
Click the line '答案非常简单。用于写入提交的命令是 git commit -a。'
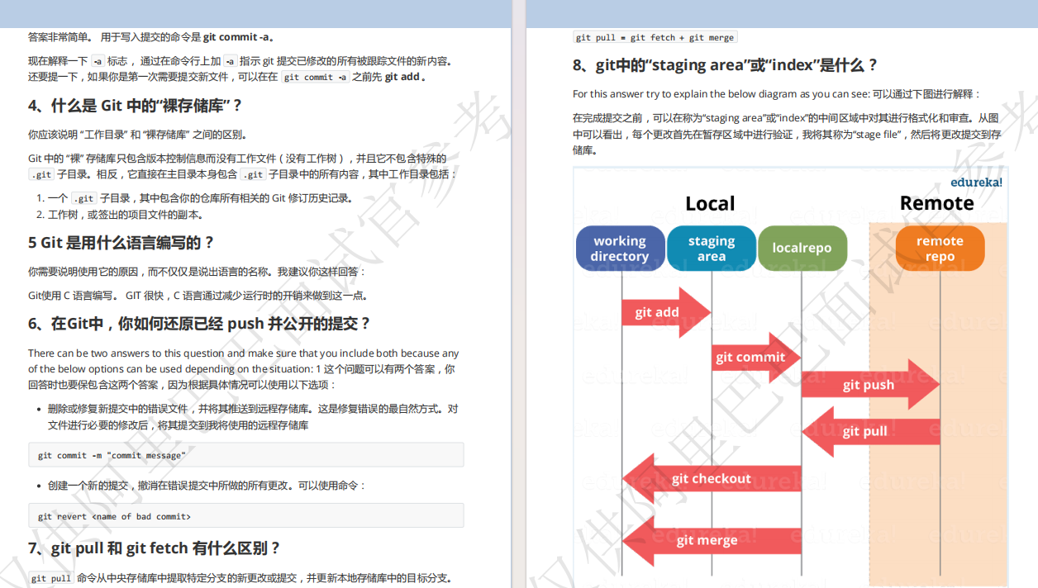pos(152,37)
